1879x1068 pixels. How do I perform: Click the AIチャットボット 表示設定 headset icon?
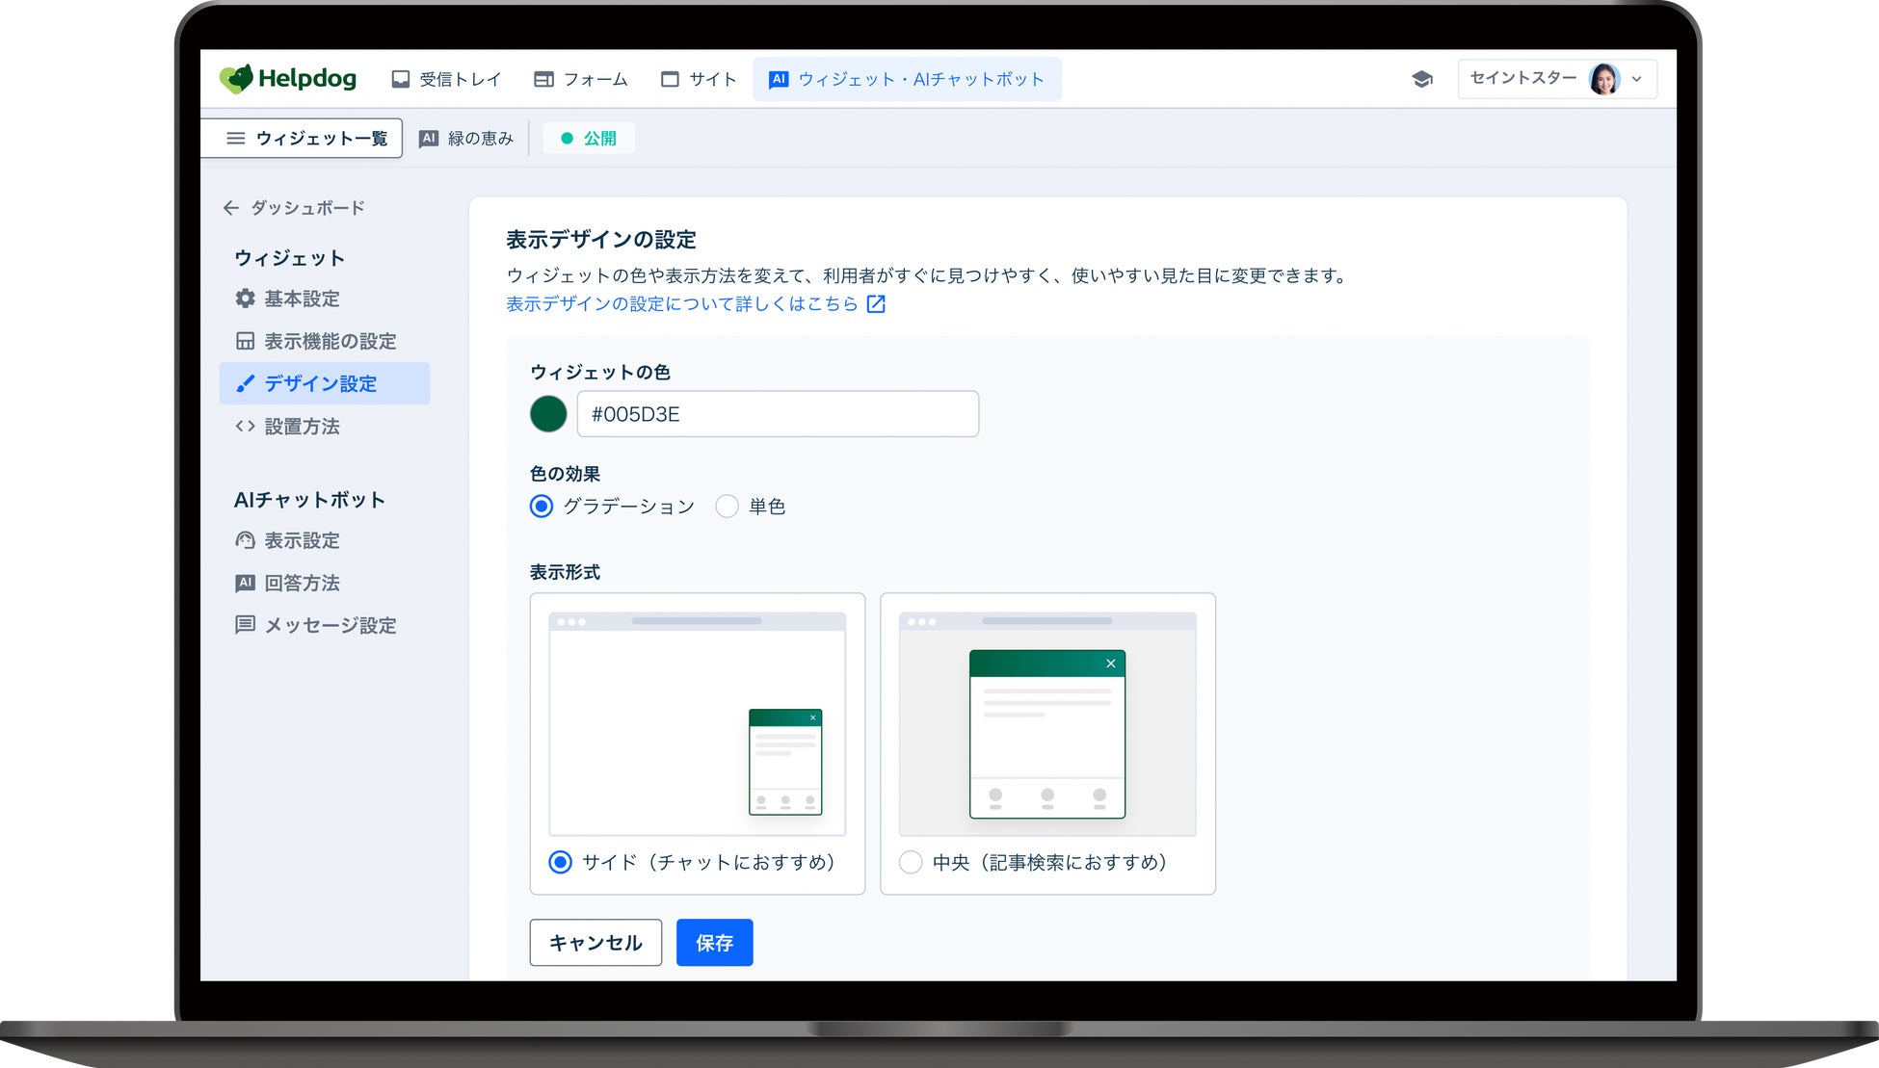pyautogui.click(x=246, y=540)
